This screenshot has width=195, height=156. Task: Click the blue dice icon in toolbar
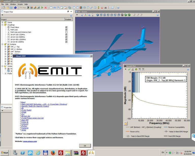[15, 8]
